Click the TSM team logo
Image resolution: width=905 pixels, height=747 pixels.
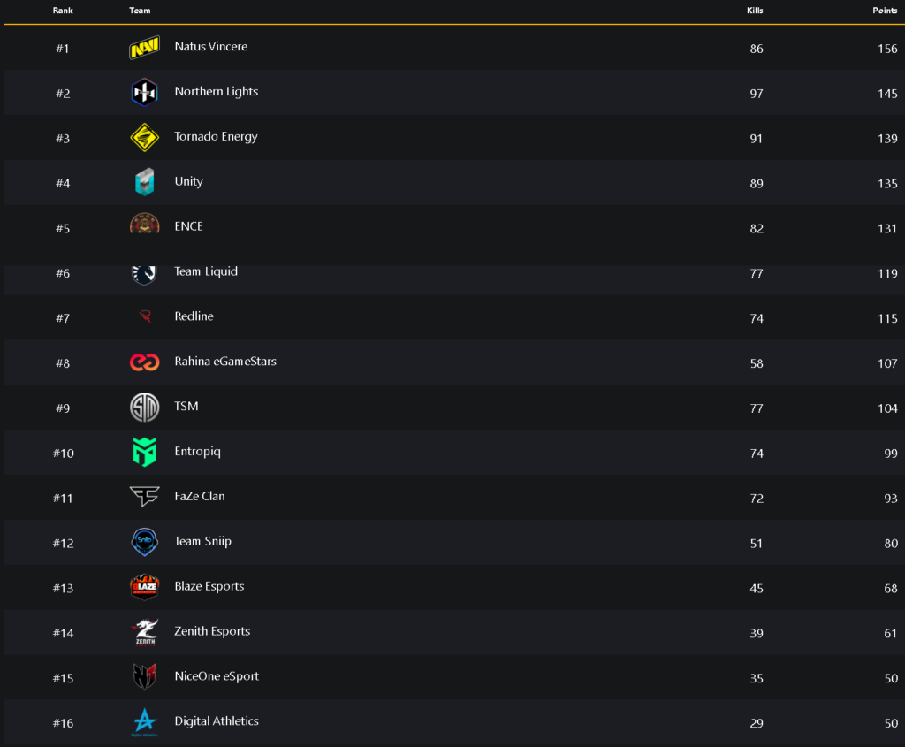(x=144, y=408)
